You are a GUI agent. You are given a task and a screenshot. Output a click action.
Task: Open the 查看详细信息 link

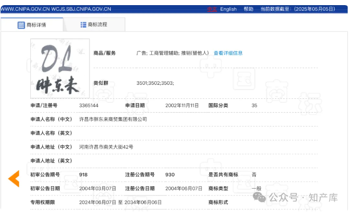pyautogui.click(x=228, y=53)
